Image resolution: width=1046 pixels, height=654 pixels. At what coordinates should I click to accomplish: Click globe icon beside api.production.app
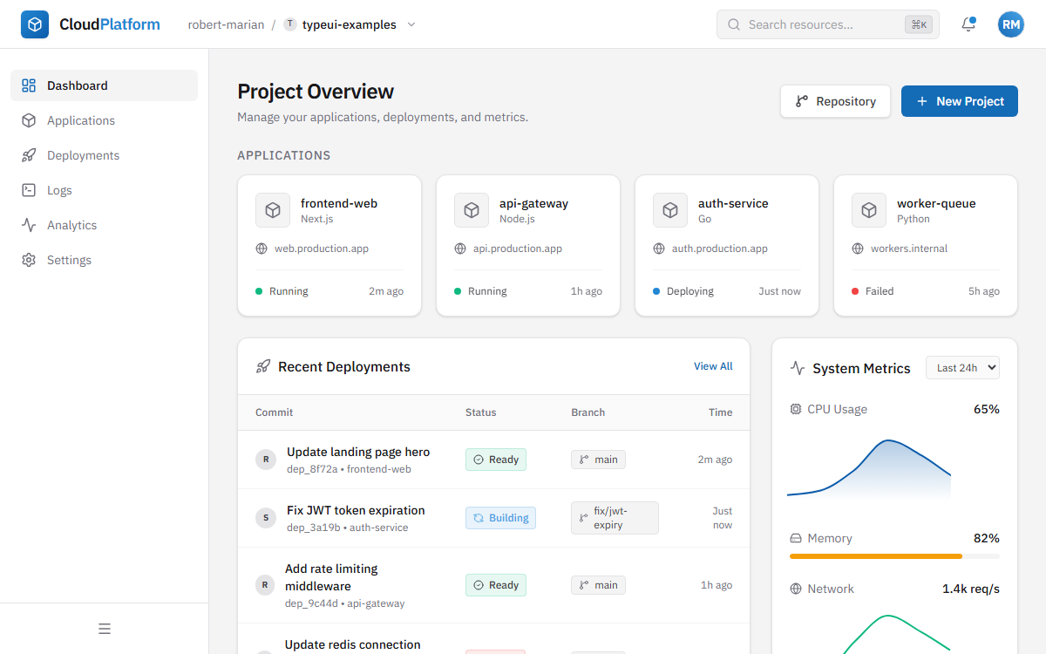(460, 249)
